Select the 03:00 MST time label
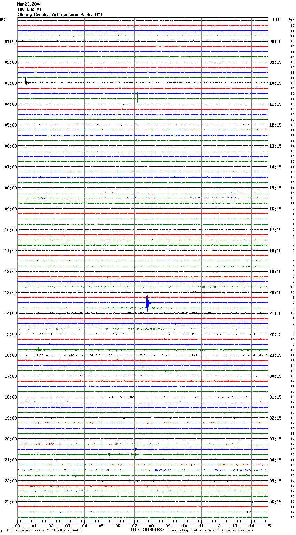The image size is (296, 535). (x=11, y=83)
